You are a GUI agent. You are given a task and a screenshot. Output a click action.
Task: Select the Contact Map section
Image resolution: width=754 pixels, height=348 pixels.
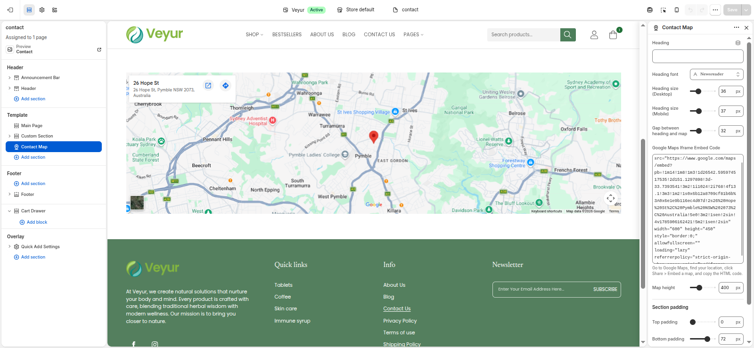54,147
